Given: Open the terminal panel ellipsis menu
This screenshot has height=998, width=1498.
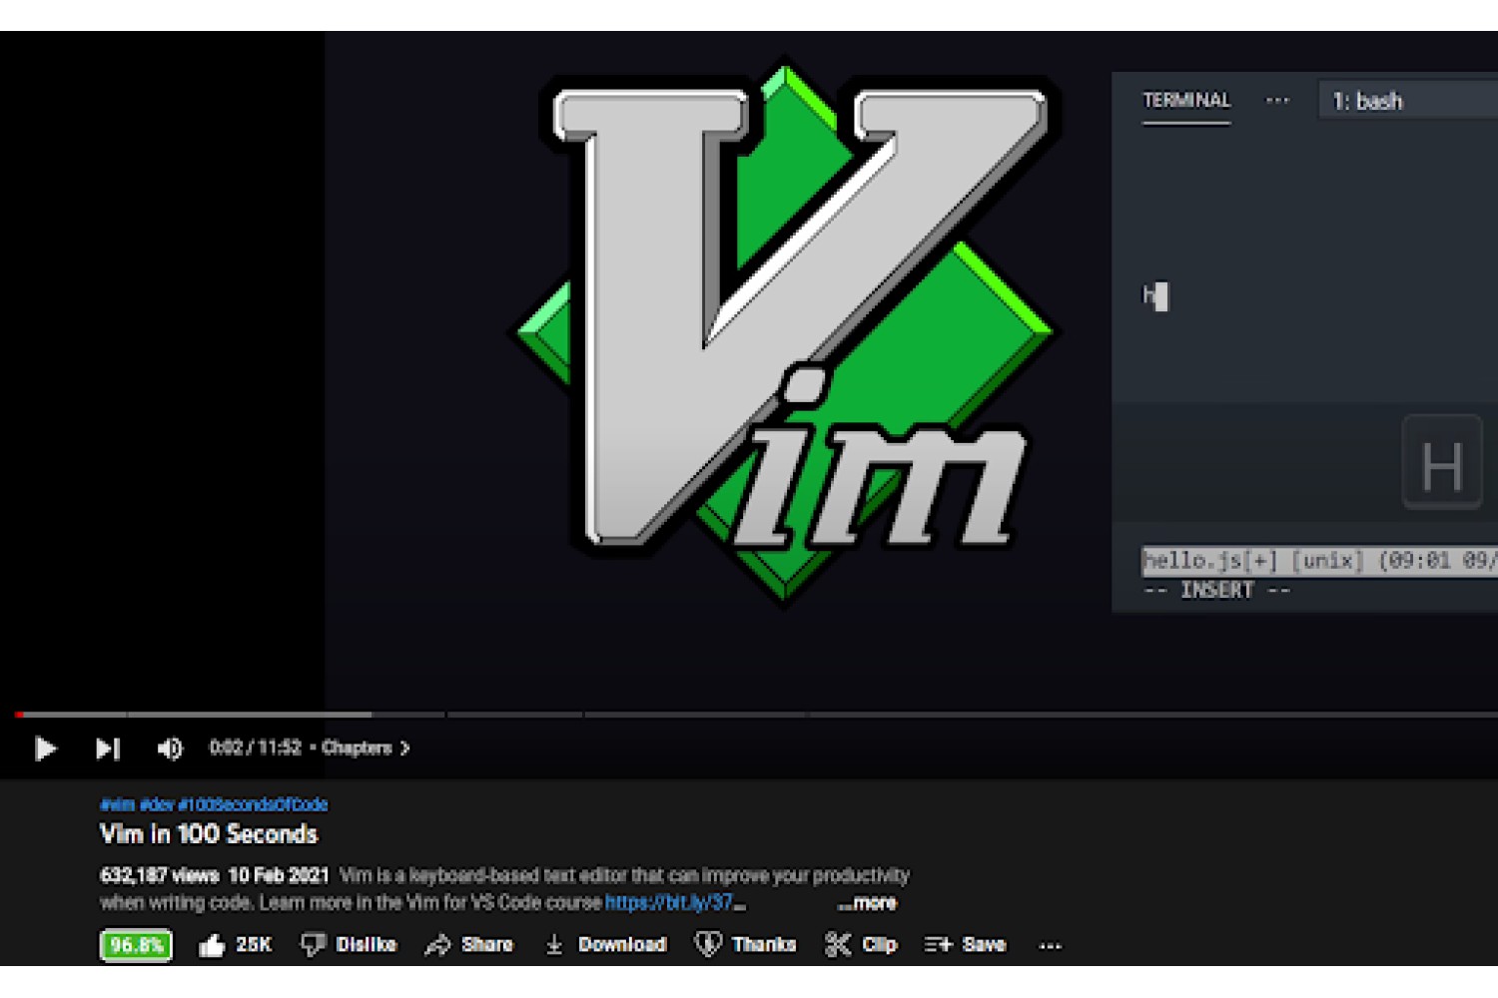Looking at the screenshot, I should pyautogui.click(x=1277, y=101).
